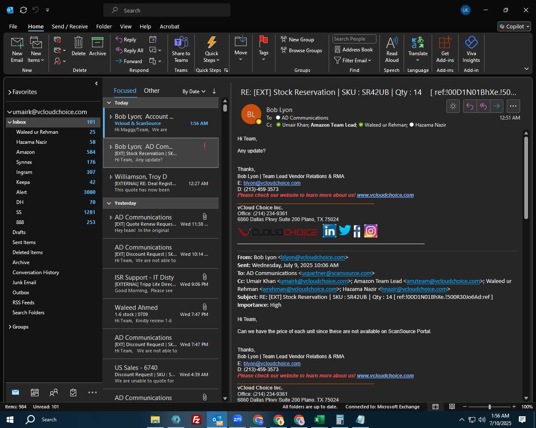The height and width of the screenshot is (428, 536).
Task: Collapse the Today group header
Action: click(x=109, y=103)
